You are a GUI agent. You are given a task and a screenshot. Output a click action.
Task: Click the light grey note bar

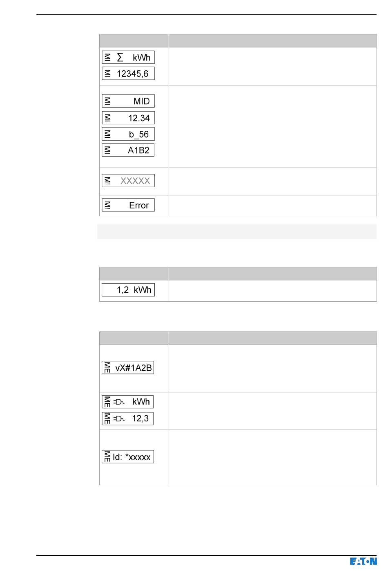[x=237, y=231]
